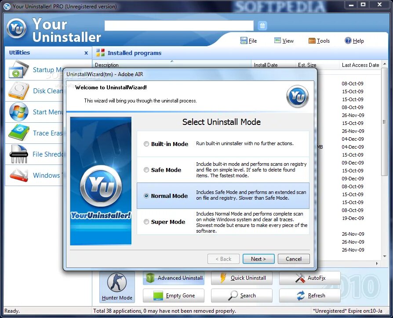Click the Help question mark icon
The image size is (393, 318).
pos(348,40)
